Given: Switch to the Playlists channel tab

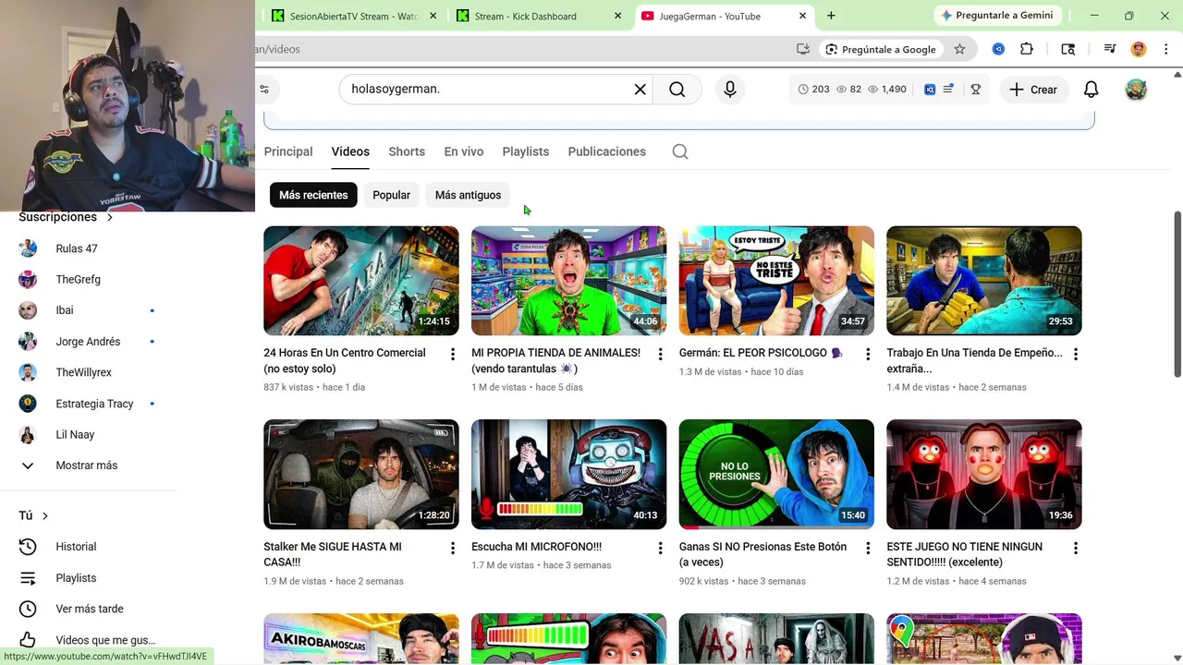Looking at the screenshot, I should click(x=526, y=151).
